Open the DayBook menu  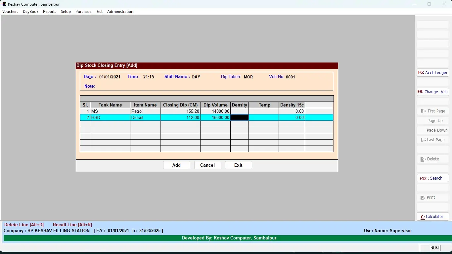pyautogui.click(x=30, y=12)
